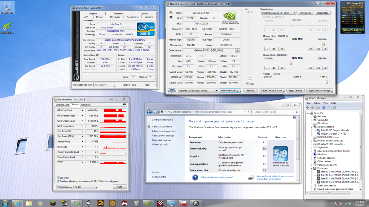Click the Unlock Max button
This screenshot has height=207, width=369.
click(322, 13)
